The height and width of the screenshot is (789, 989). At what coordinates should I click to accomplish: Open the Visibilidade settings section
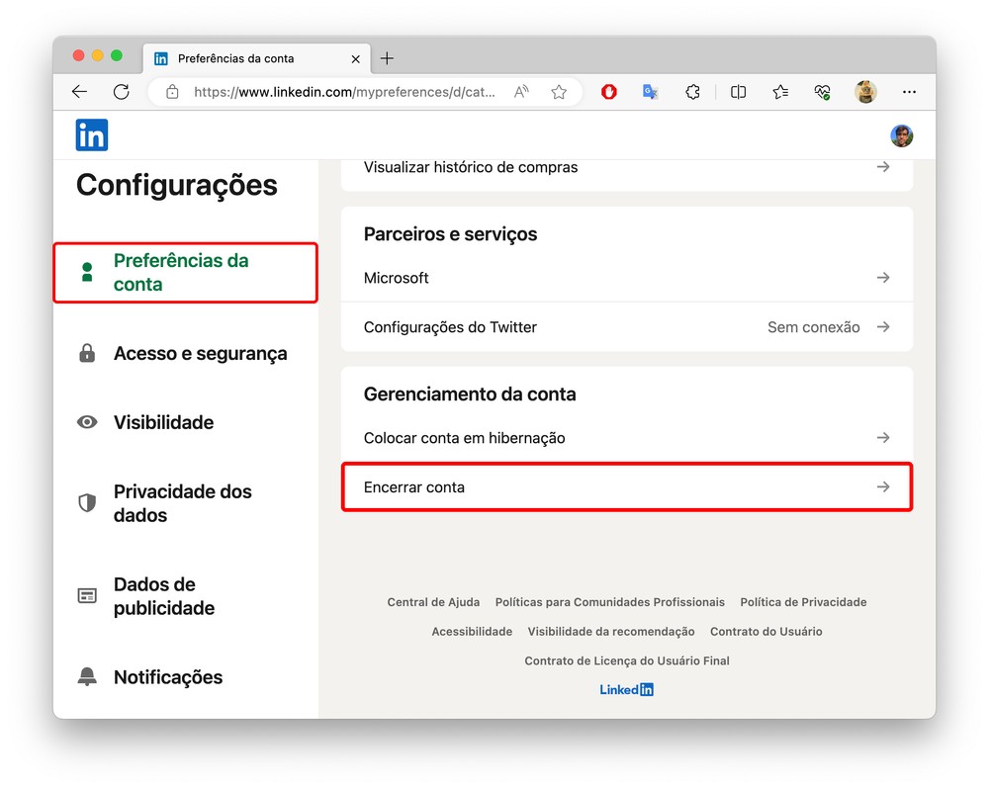pos(145,422)
